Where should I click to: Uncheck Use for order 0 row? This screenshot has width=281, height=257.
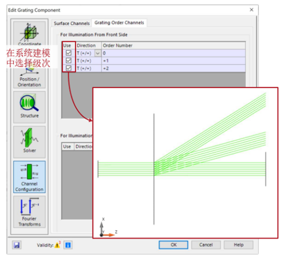[x=68, y=53]
